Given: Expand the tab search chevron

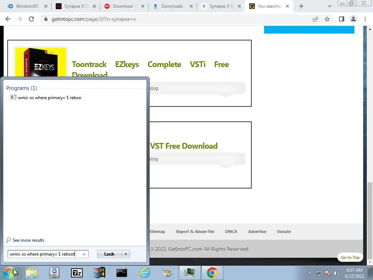Looking at the screenshot, I should tap(329, 7).
